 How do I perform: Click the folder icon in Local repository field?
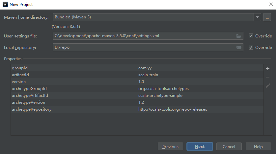[239, 48]
